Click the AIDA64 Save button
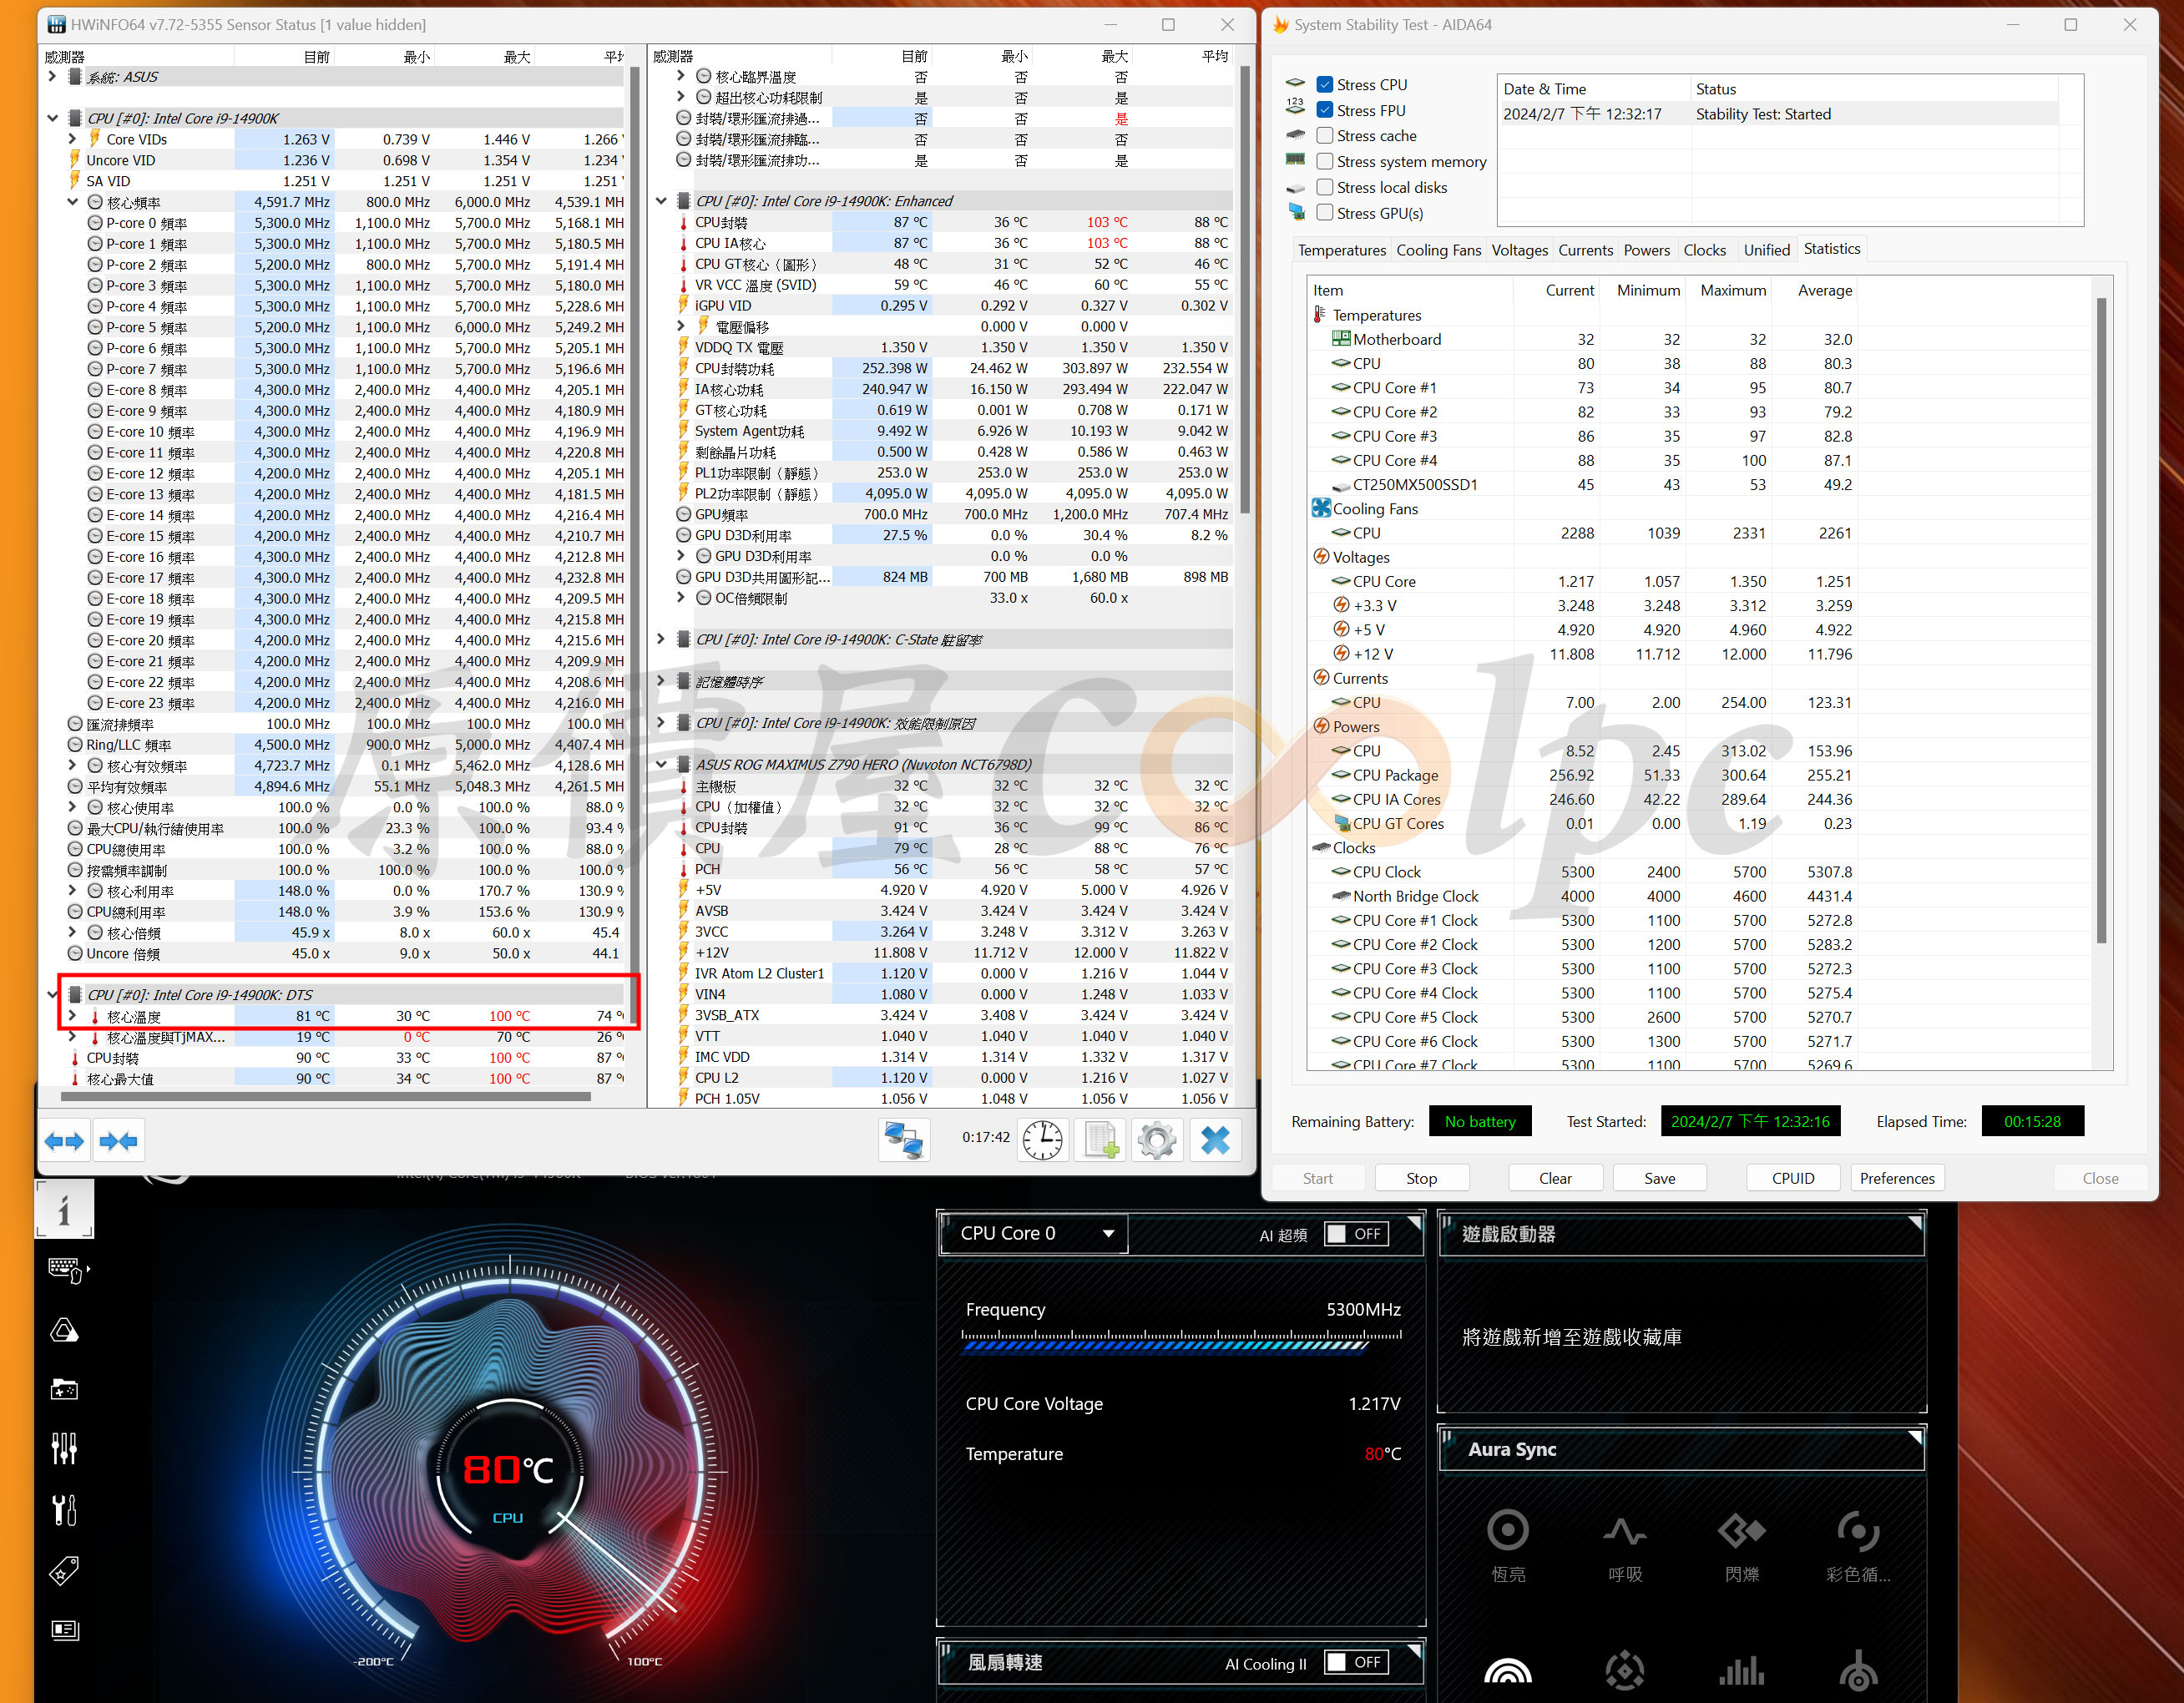2184x1703 pixels. (1660, 1178)
